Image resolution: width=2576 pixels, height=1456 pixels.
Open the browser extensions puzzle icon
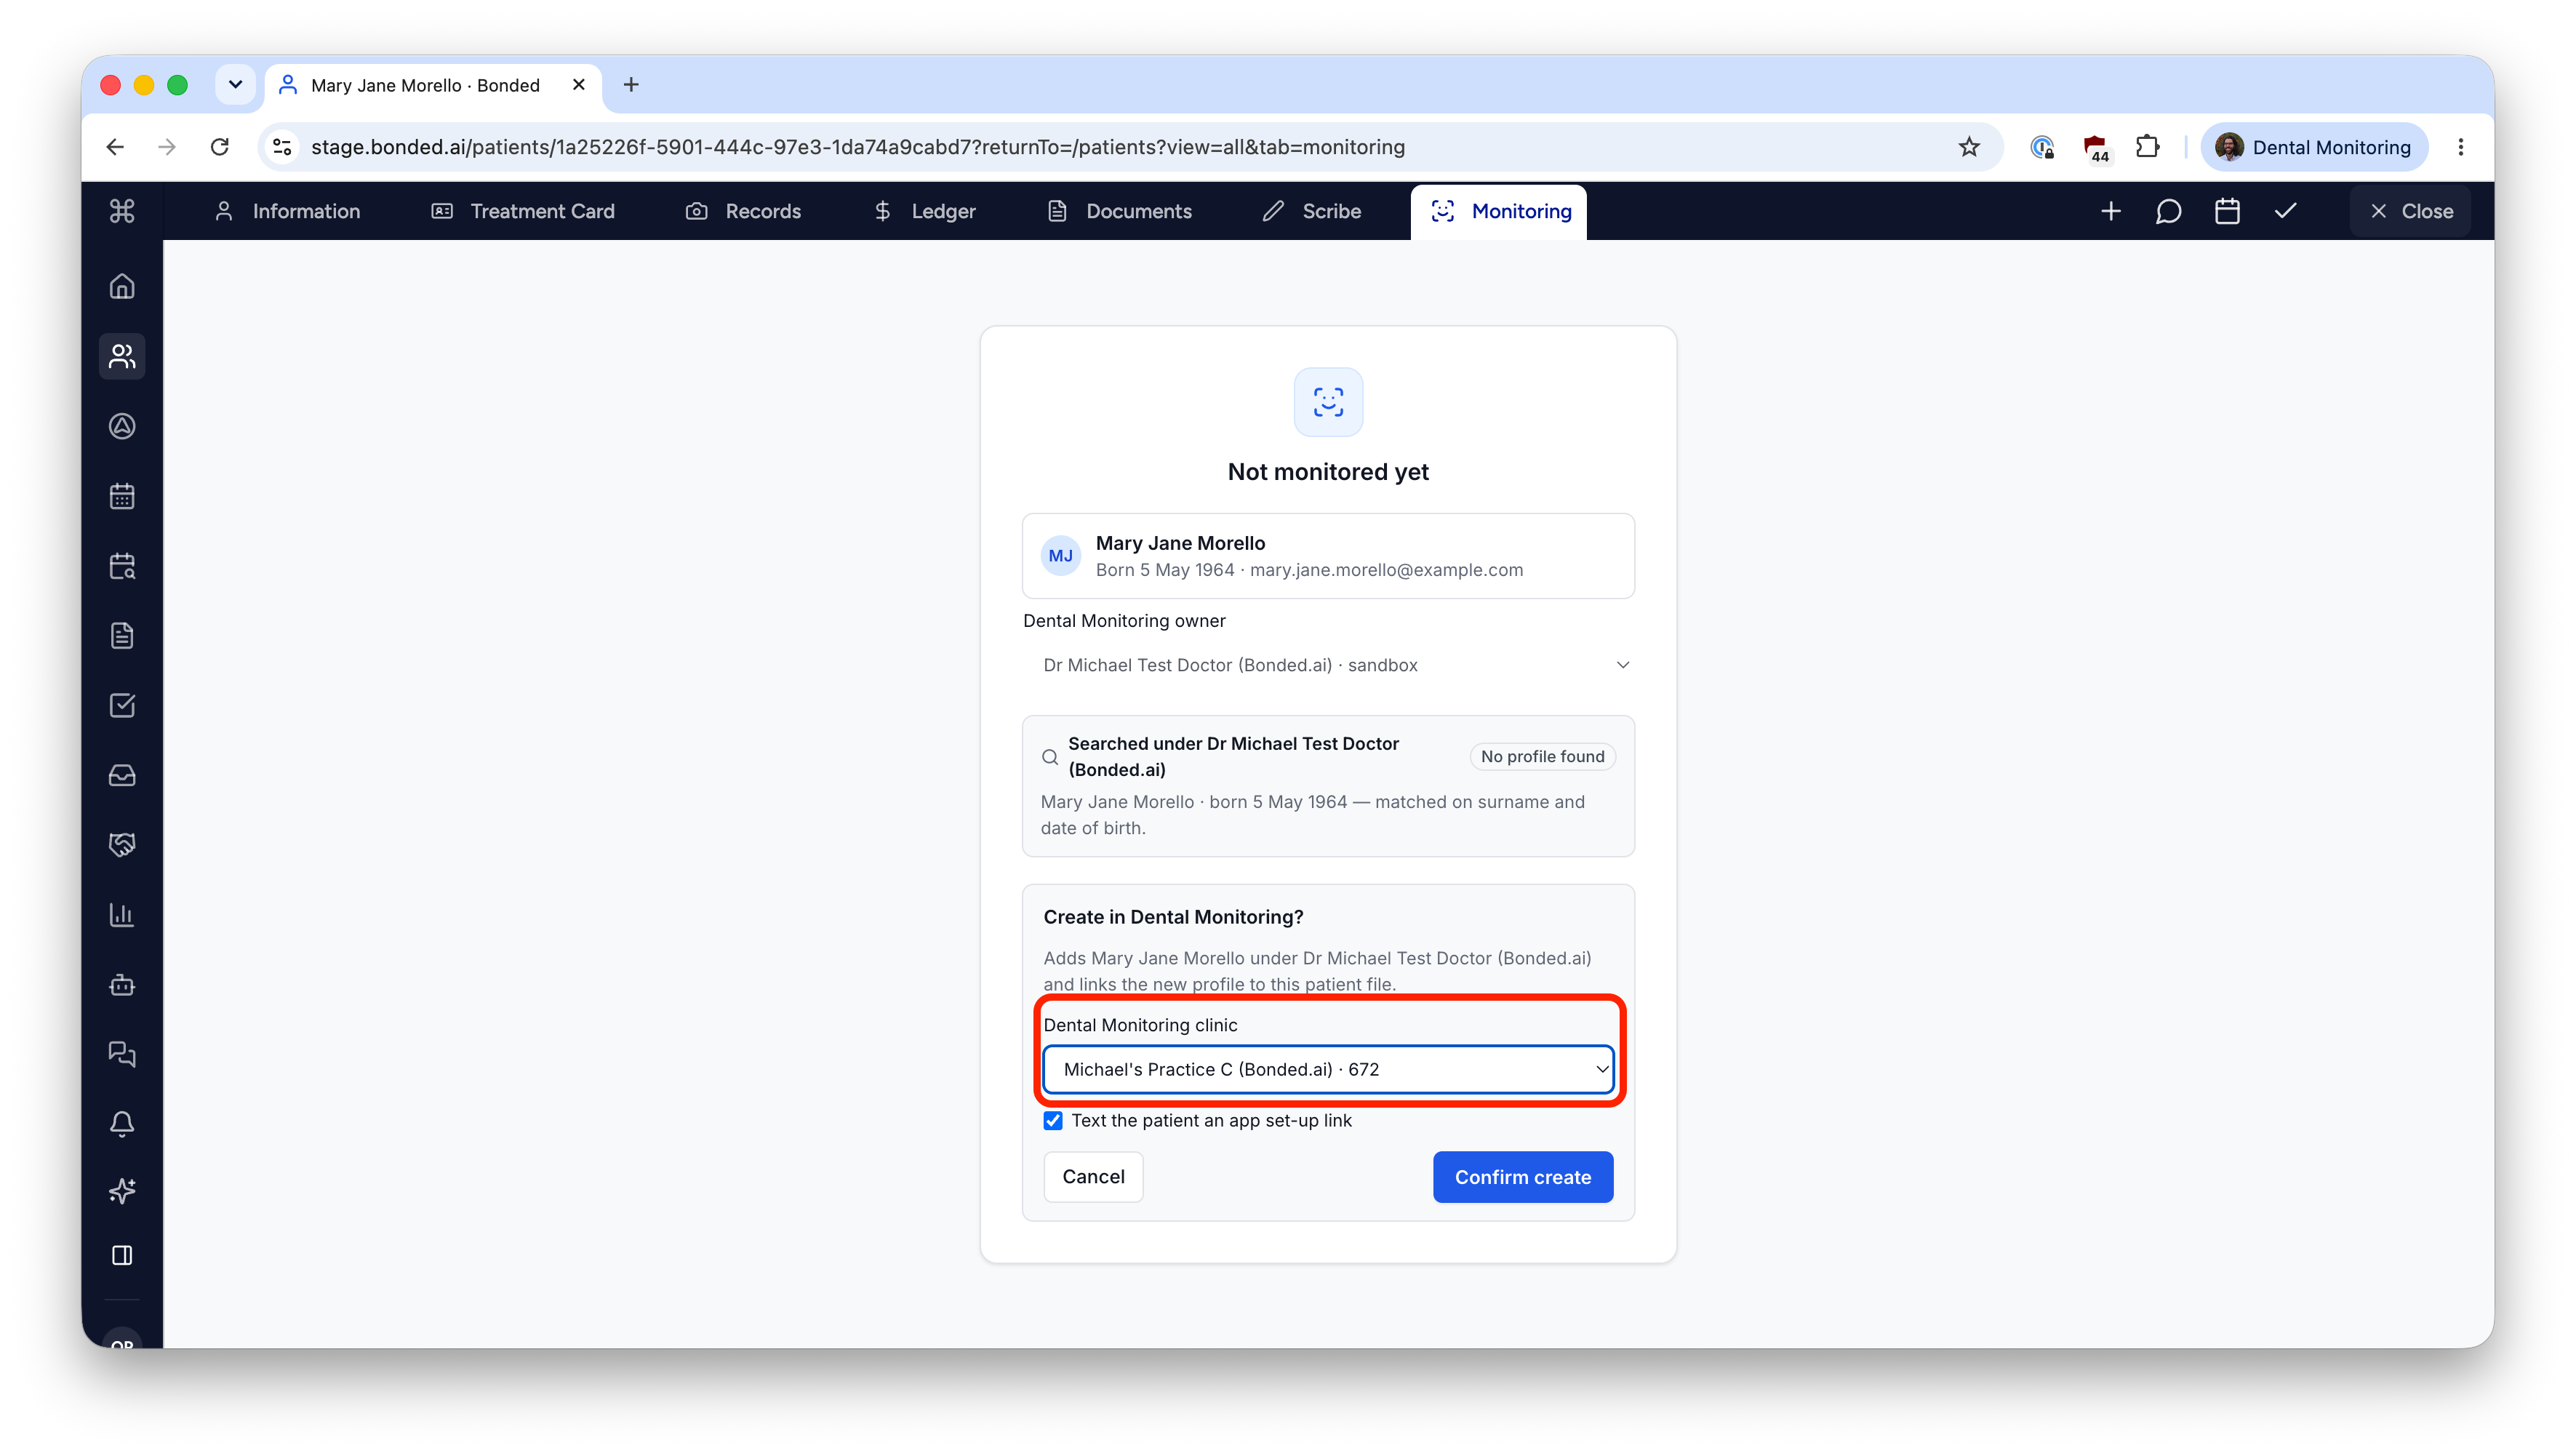[x=2148, y=147]
